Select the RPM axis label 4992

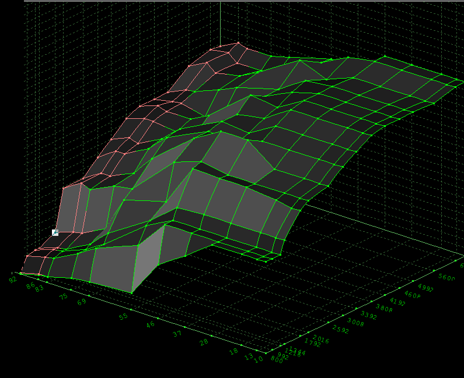425,288
